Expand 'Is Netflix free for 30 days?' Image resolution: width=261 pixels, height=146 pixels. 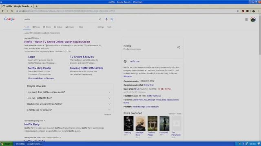pos(69,110)
